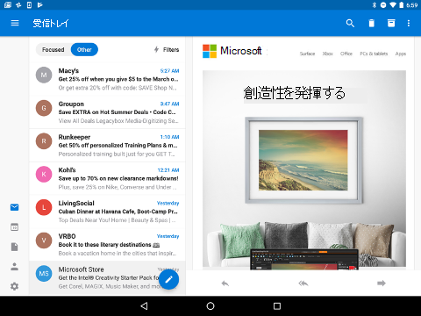This screenshot has height=316, width=421.
Task: Tap the Android recent apps button
Action: point(277,306)
